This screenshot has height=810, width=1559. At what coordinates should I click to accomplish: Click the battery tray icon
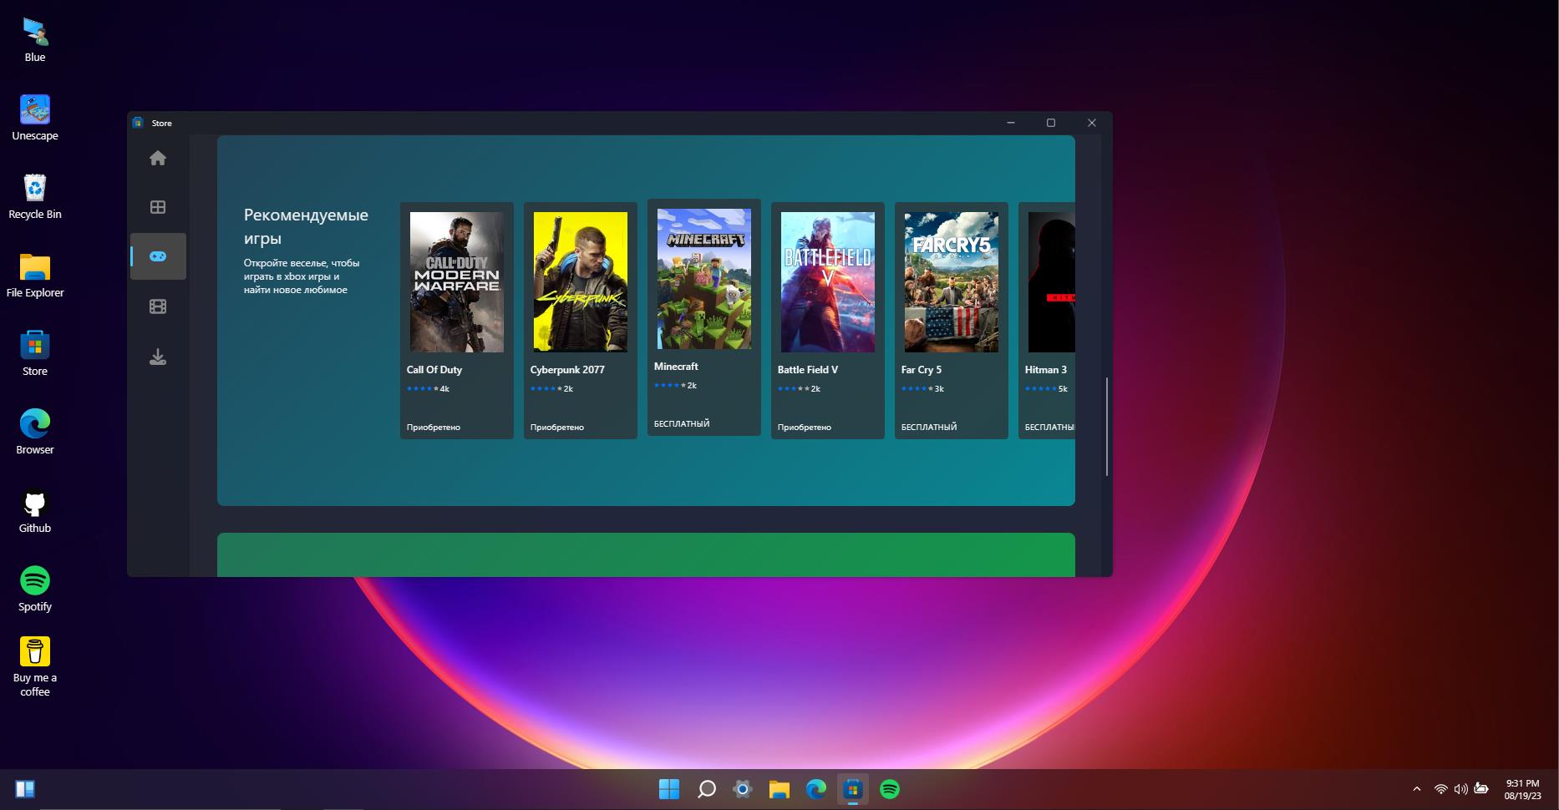click(1481, 788)
